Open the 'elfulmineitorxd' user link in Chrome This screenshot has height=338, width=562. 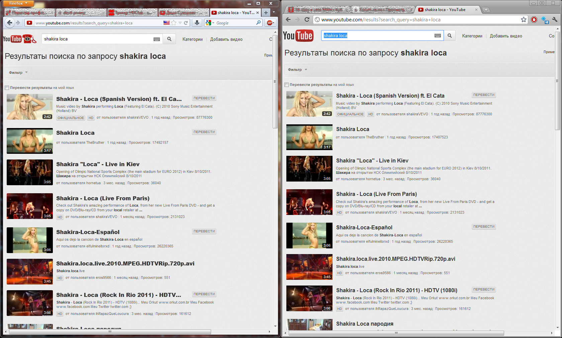pyautogui.click(x=377, y=241)
